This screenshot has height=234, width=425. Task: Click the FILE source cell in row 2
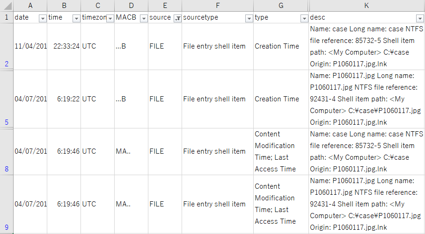tap(165, 47)
